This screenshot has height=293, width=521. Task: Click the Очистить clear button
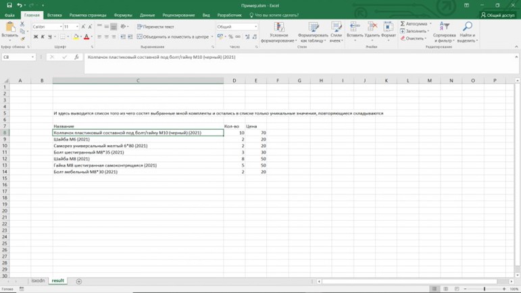[414, 38]
